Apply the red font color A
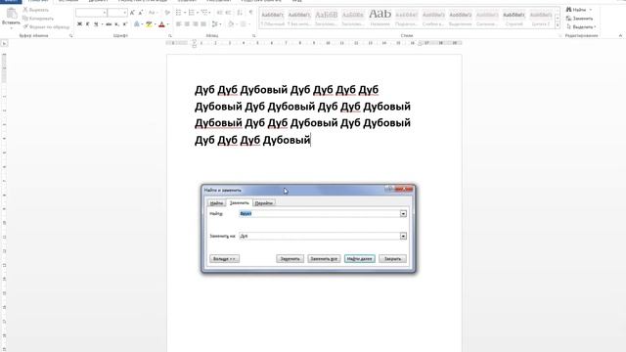Image resolution: width=626 pixels, height=352 pixels. click(x=161, y=24)
